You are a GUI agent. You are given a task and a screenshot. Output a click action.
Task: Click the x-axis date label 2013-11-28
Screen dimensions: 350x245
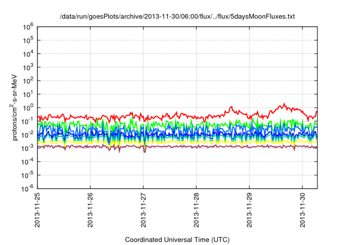coord(196,210)
